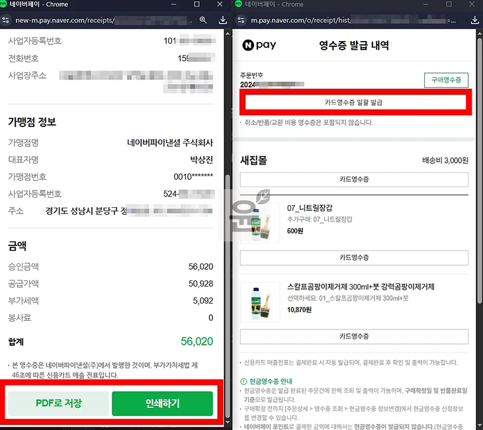
Task: Click the 600원 price text
Action: click(x=295, y=231)
